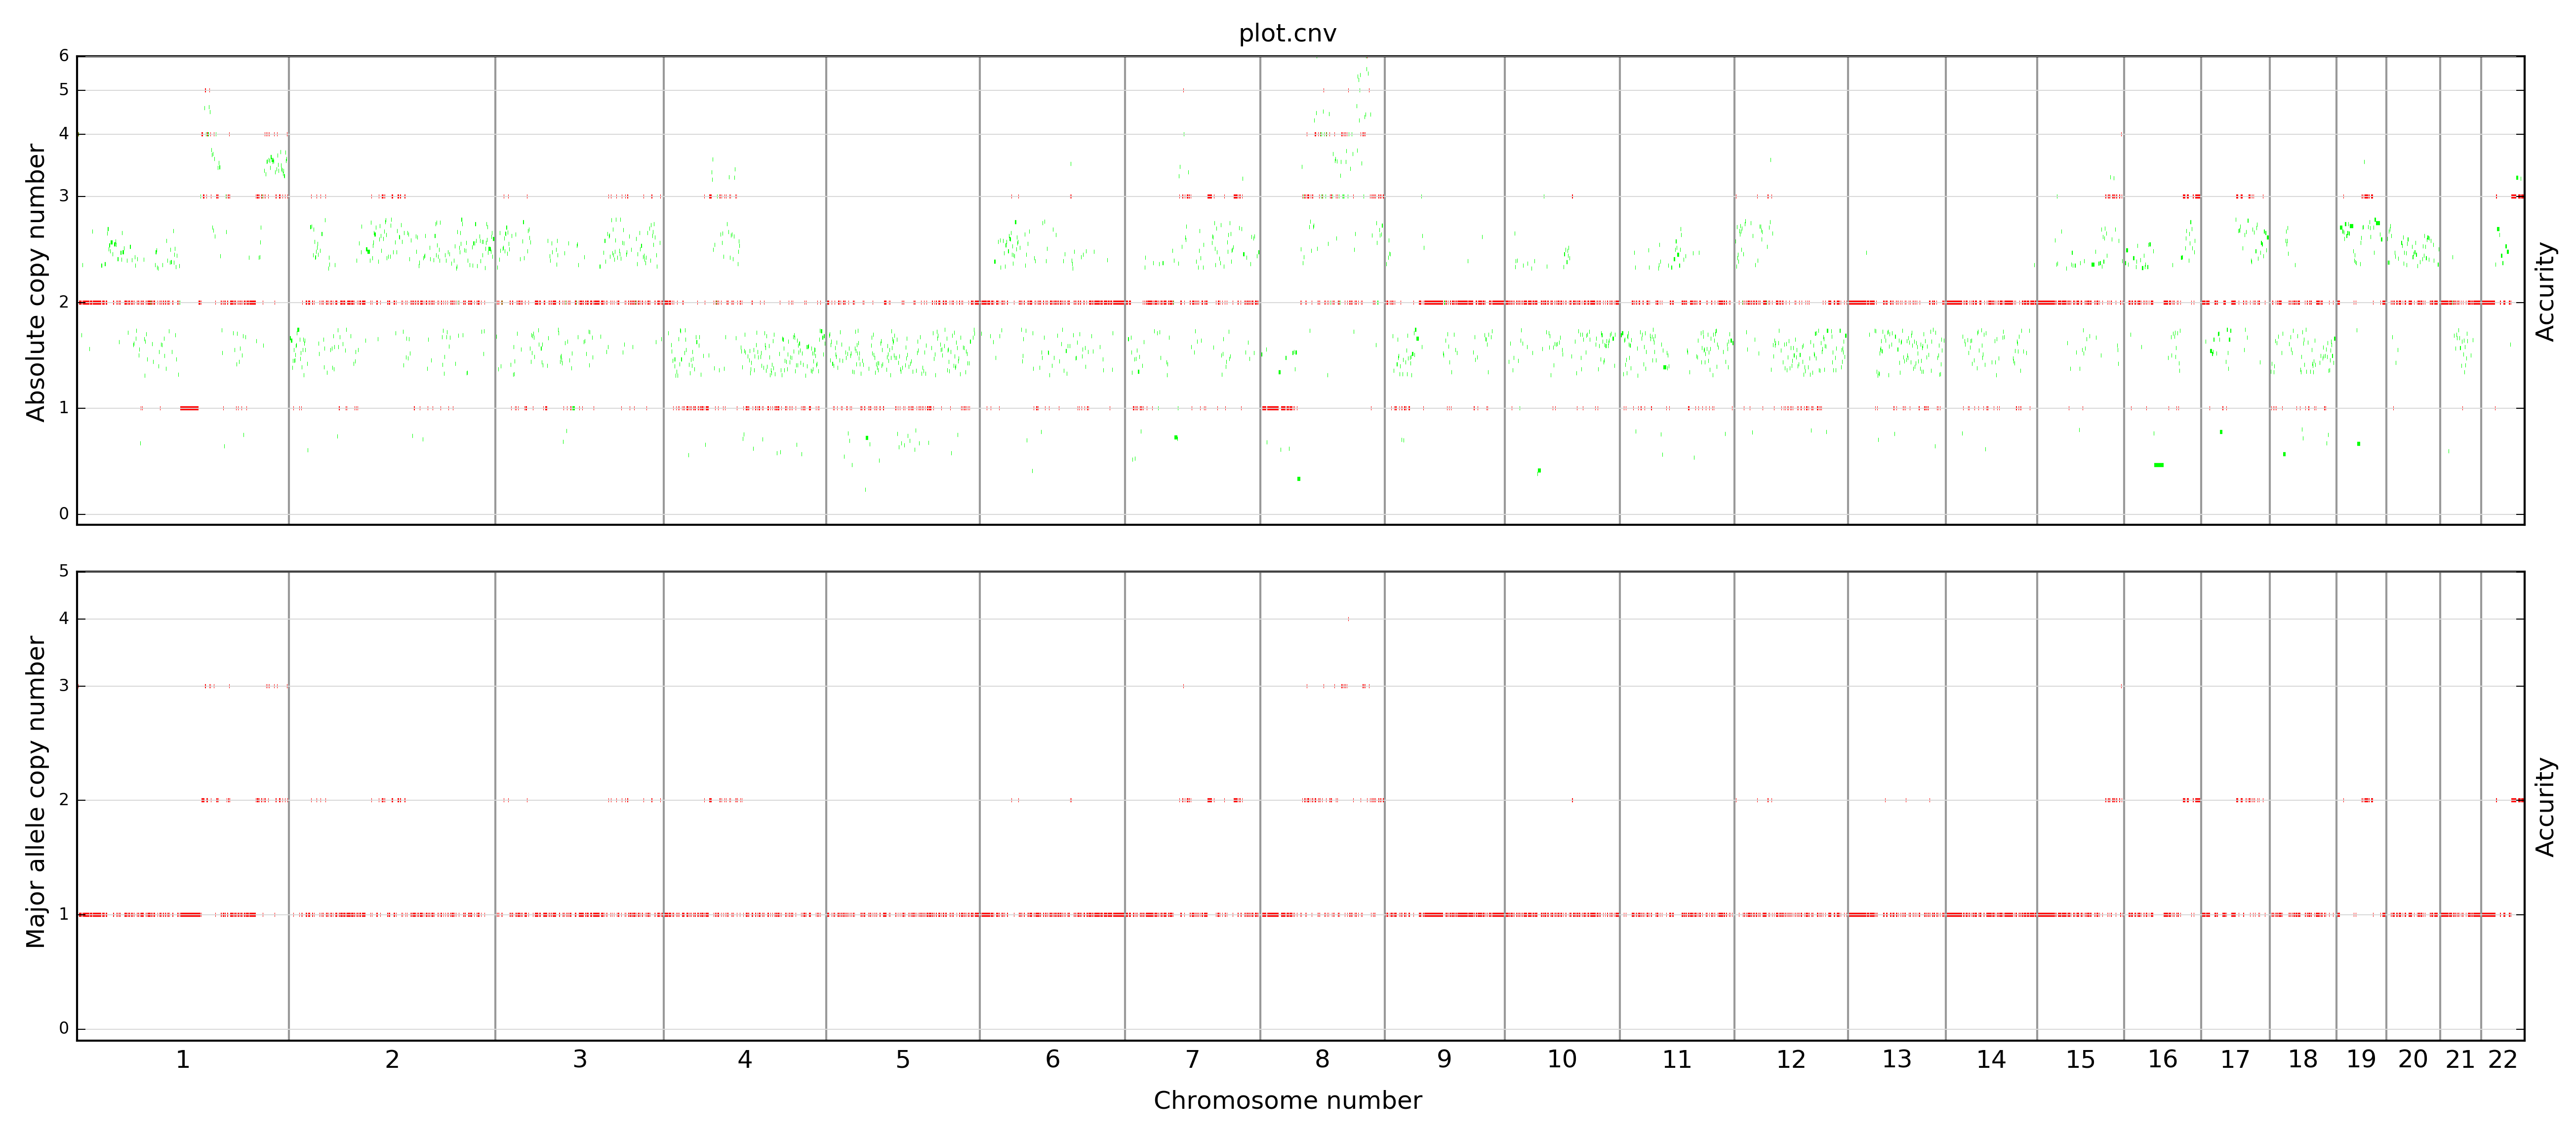Click the Chromosome number x-axis label
This screenshot has width=2576, height=1131.
coord(1287,1101)
